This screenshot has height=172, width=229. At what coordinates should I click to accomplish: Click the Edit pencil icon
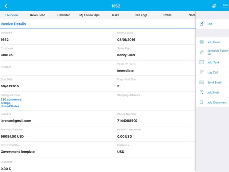click(201, 24)
